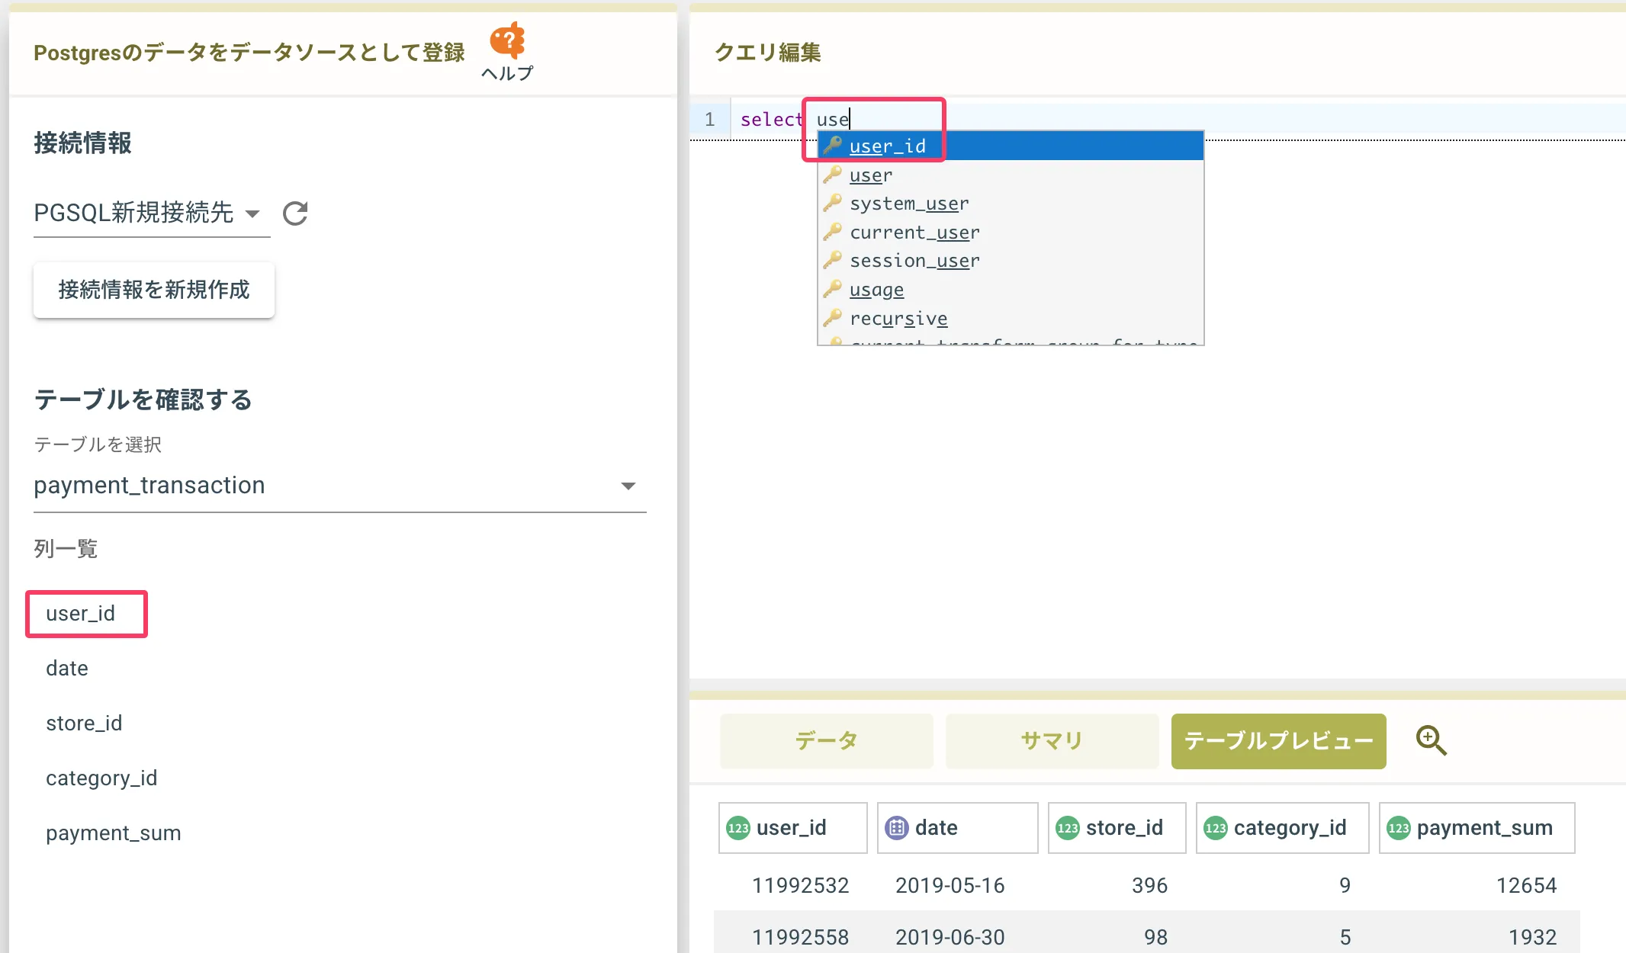Click the date column header
Screen dimensions: 1626x953
click(x=958, y=828)
